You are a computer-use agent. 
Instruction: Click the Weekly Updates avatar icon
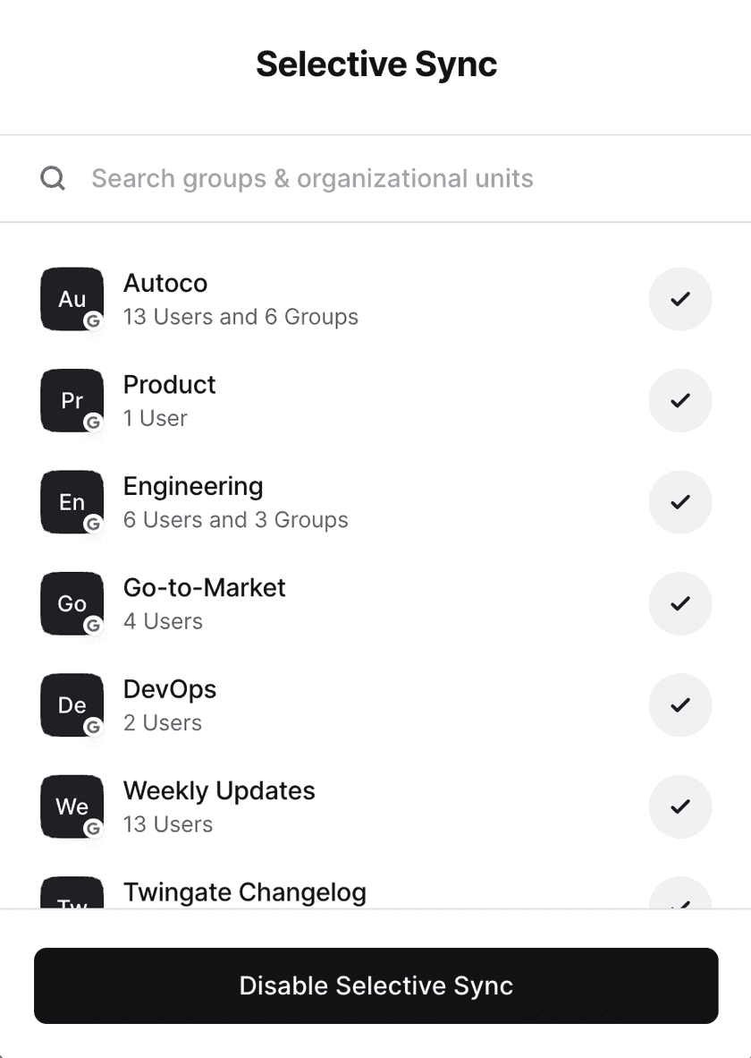coord(72,806)
